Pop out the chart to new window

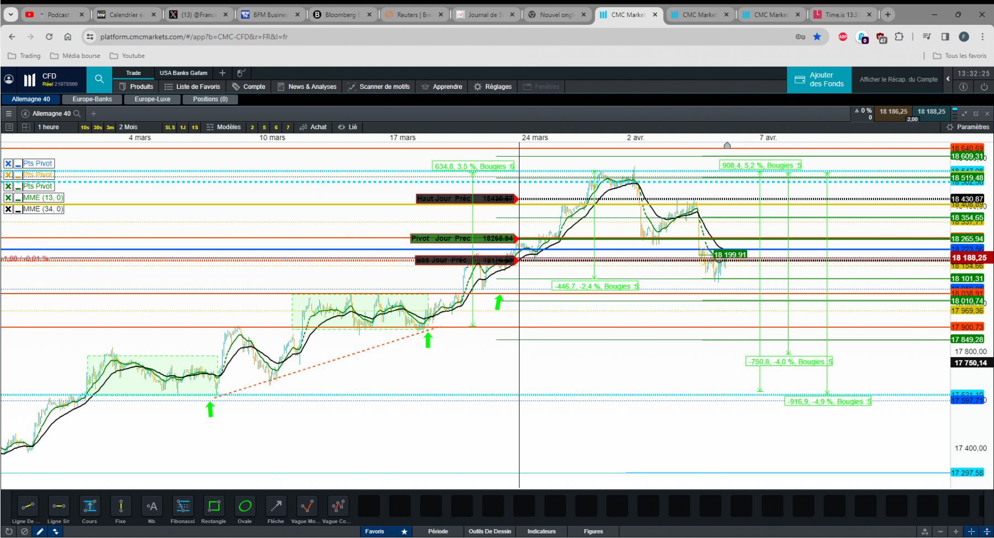(x=976, y=114)
